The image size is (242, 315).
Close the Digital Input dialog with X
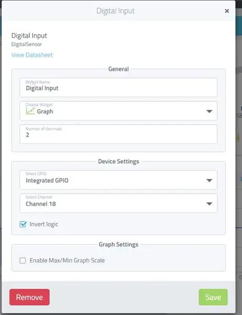[227, 11]
